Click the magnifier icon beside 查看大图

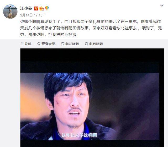[x=39, y=44]
